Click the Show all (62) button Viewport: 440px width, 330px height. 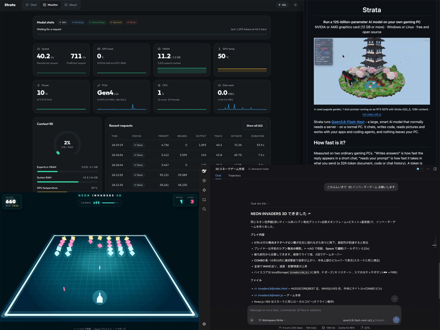[255, 126]
